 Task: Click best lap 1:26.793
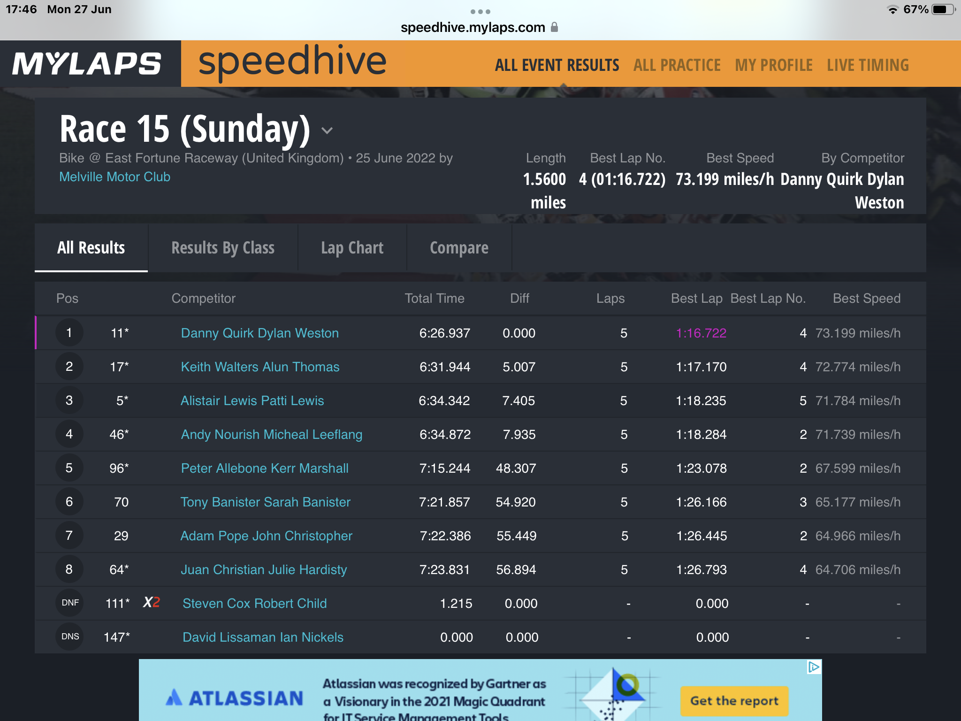(702, 570)
